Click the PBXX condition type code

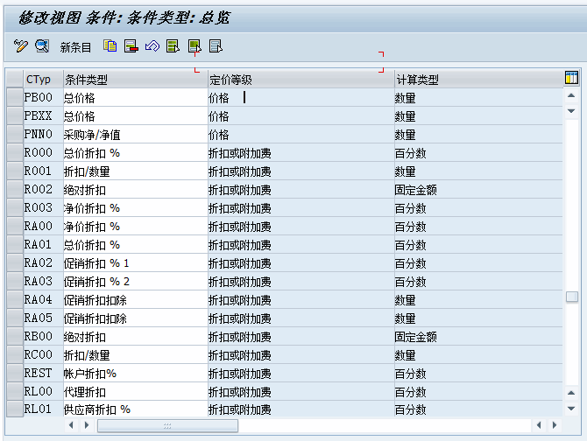click(x=38, y=115)
